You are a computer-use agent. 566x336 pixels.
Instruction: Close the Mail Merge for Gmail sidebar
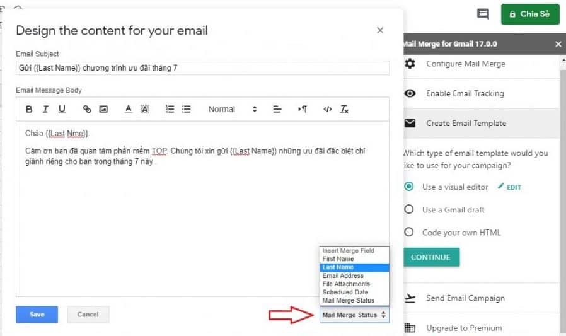[558, 44]
